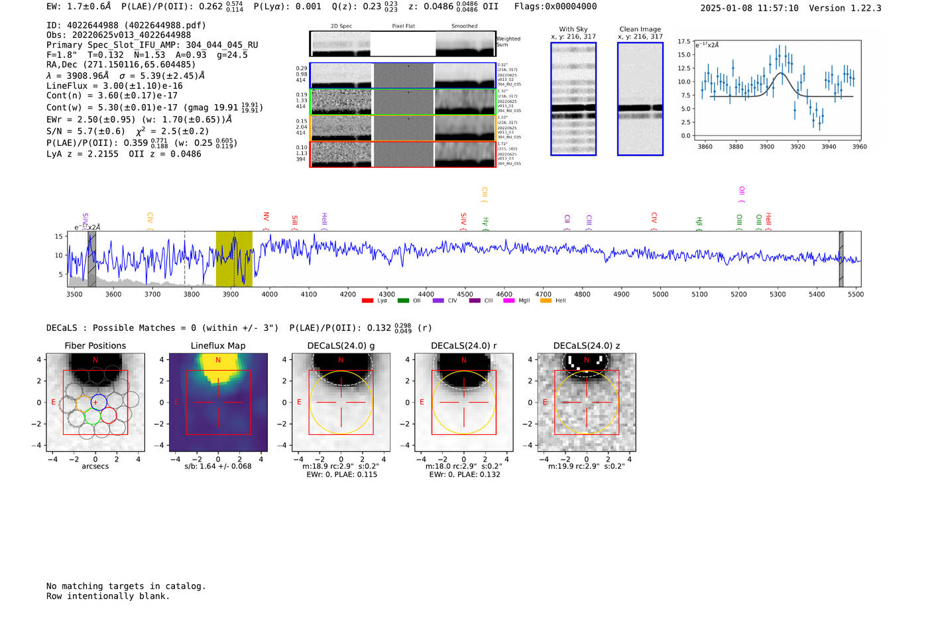This screenshot has width=928, height=632.
Task: Open the Lineflux Map thumbnail
Action: pos(218,403)
